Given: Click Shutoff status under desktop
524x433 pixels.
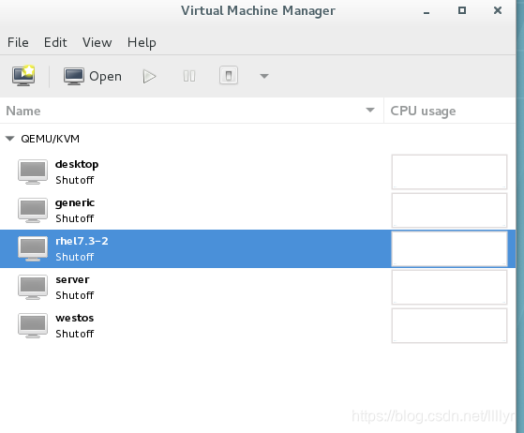Looking at the screenshot, I should (x=75, y=180).
